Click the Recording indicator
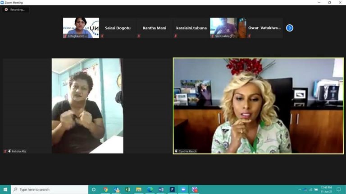The image size is (346, 194). [16, 9]
